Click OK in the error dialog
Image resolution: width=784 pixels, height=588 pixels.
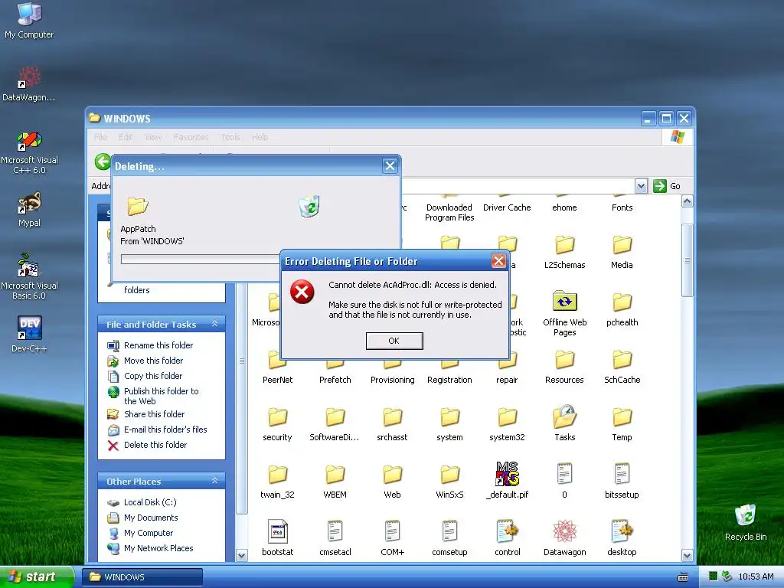394,341
